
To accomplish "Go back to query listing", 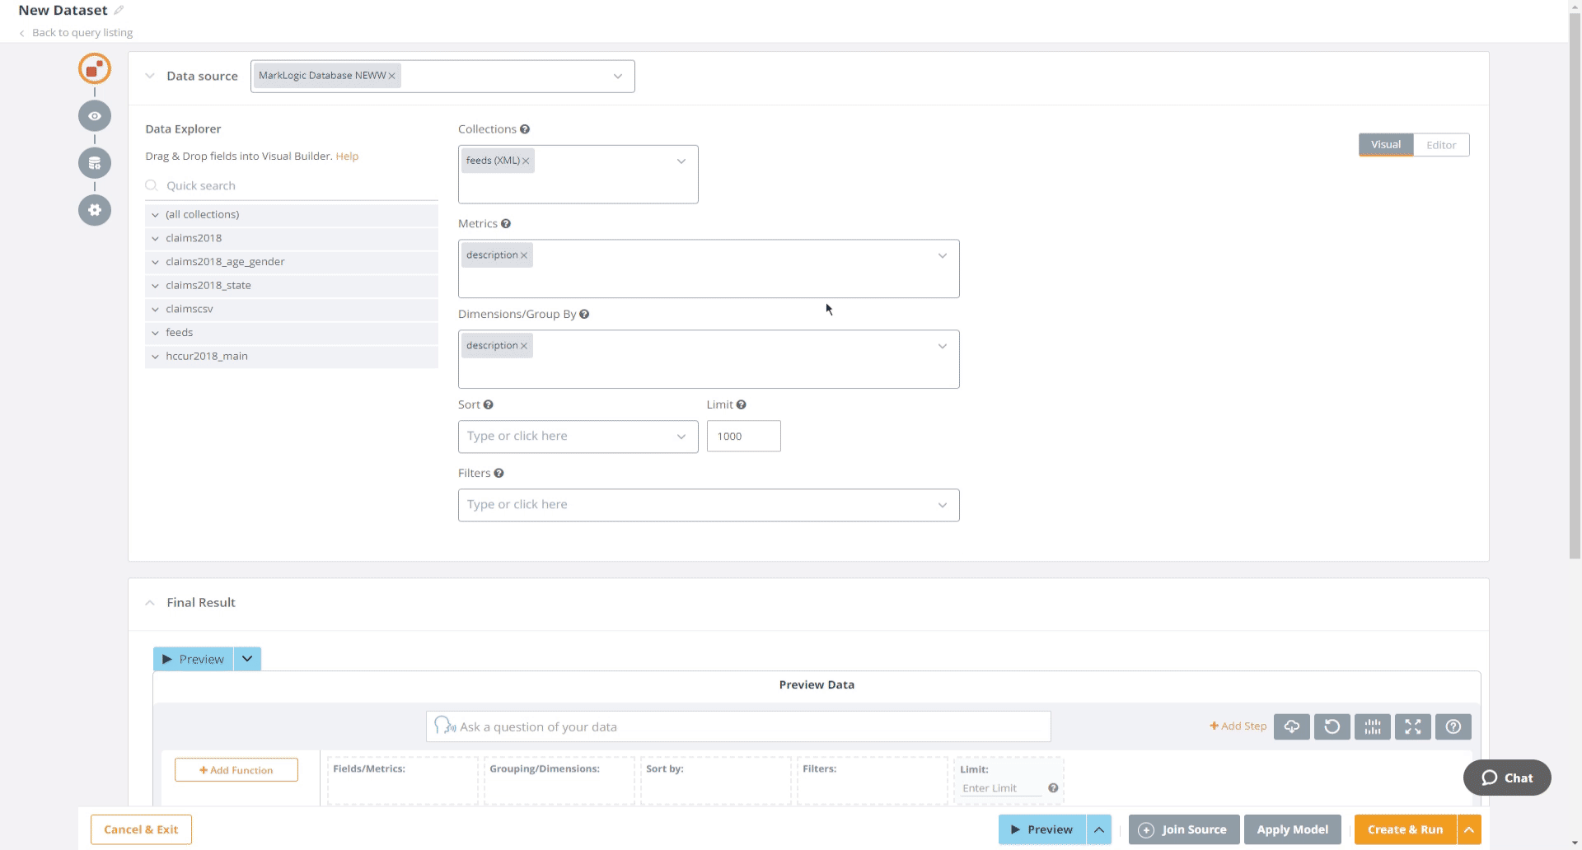I will pyautogui.click(x=82, y=33).
